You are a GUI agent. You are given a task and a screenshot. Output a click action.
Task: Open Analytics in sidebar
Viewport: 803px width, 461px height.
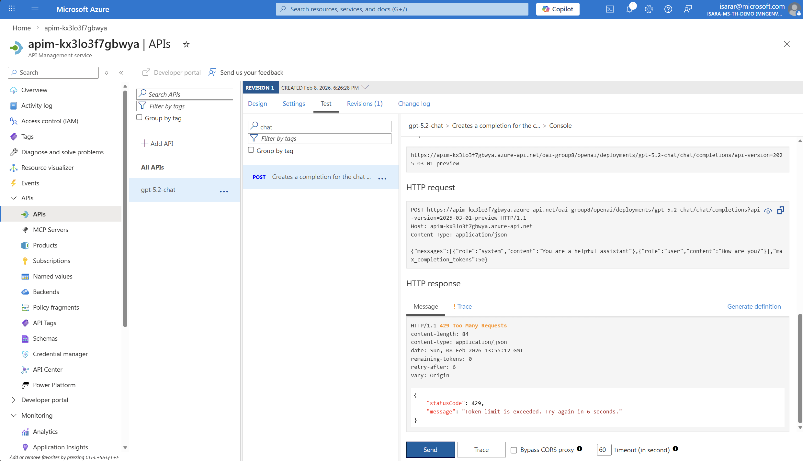pos(45,432)
